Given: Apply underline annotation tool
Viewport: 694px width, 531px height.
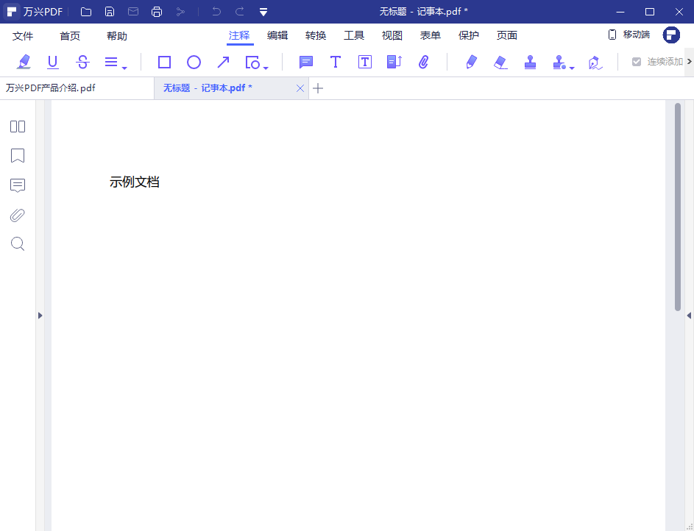Looking at the screenshot, I should click(x=52, y=62).
